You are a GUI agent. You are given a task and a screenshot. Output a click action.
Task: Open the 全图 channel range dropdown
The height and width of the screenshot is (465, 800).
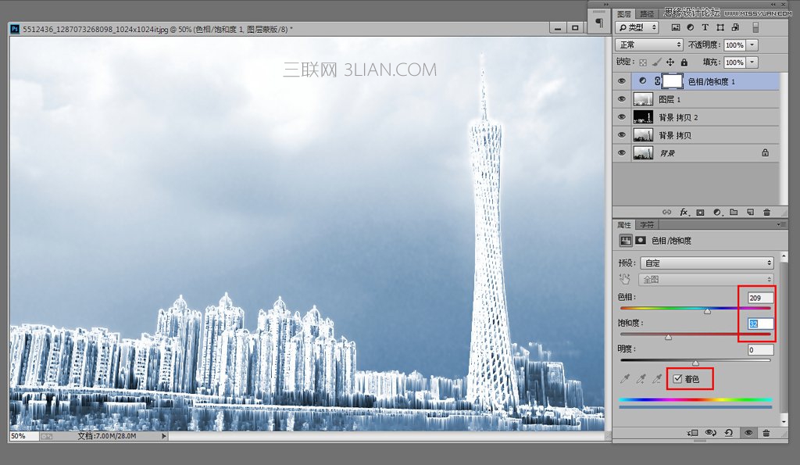tap(706, 279)
